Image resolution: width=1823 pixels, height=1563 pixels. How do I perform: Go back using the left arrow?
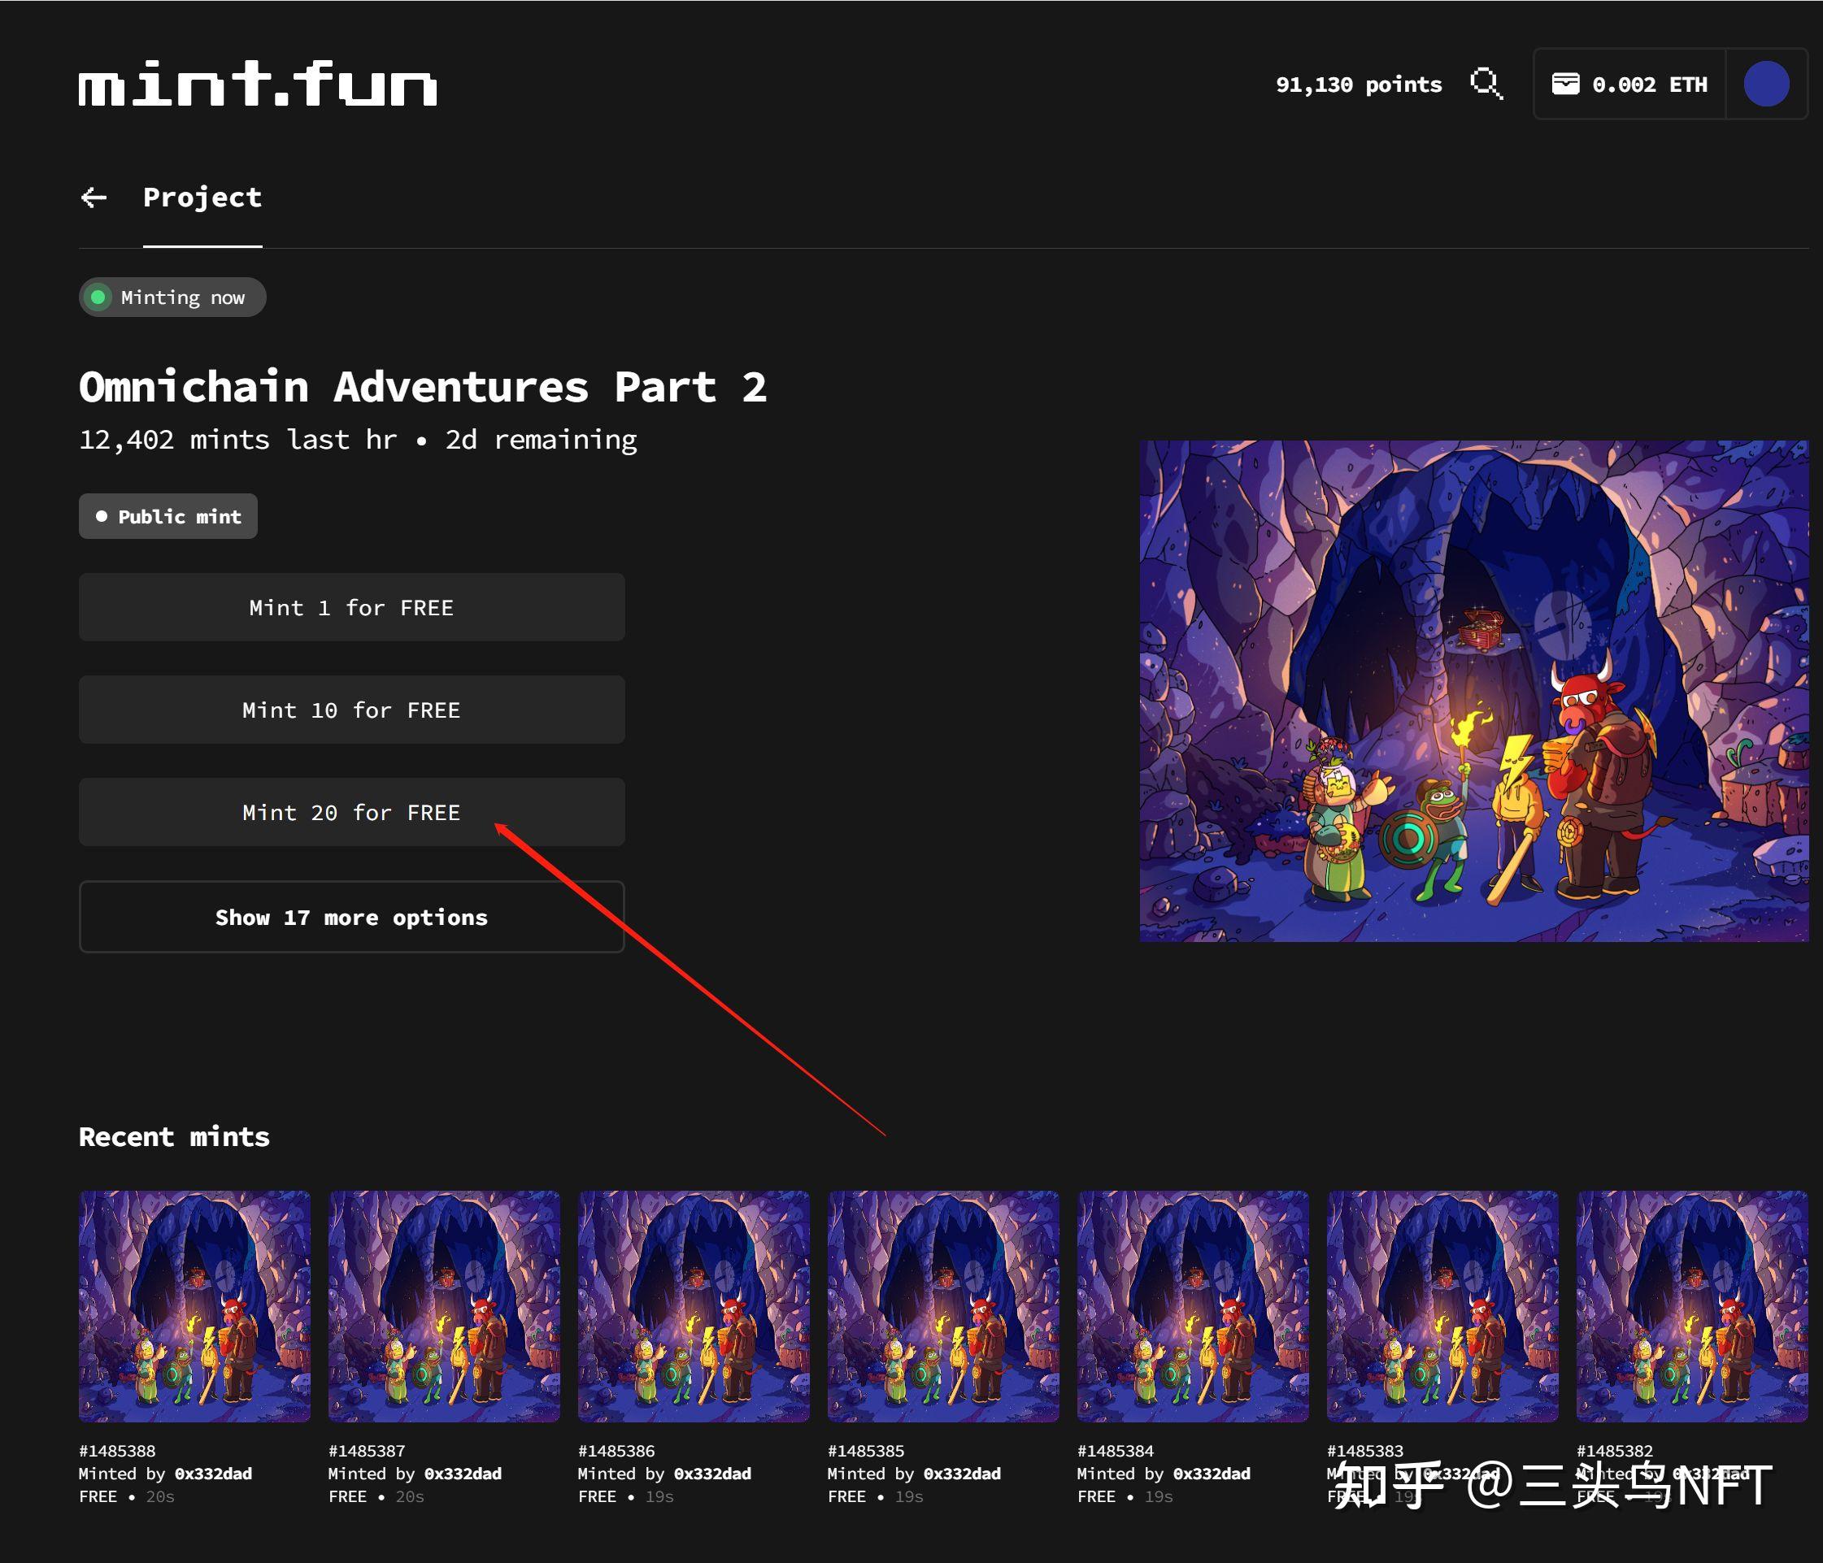[x=94, y=198]
